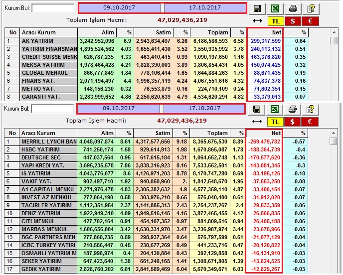Switch upper panel currency to euro
Viewport: 343px width, 275px height.
click(x=310, y=21)
